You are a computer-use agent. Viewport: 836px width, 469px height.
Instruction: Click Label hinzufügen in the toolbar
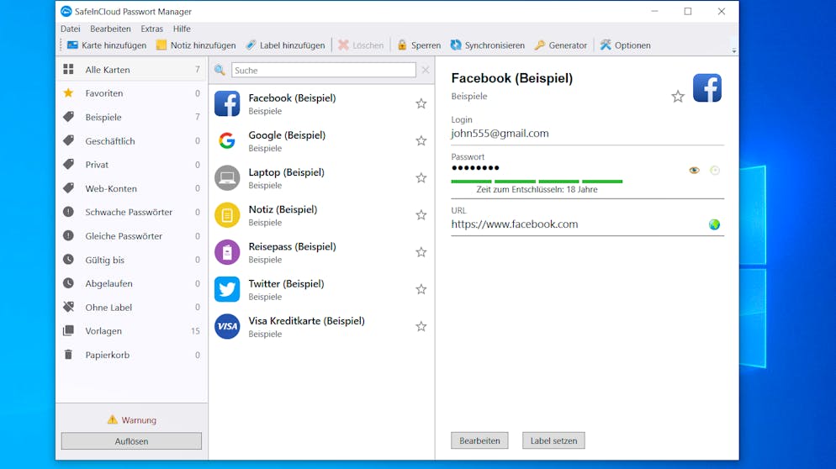251,45
